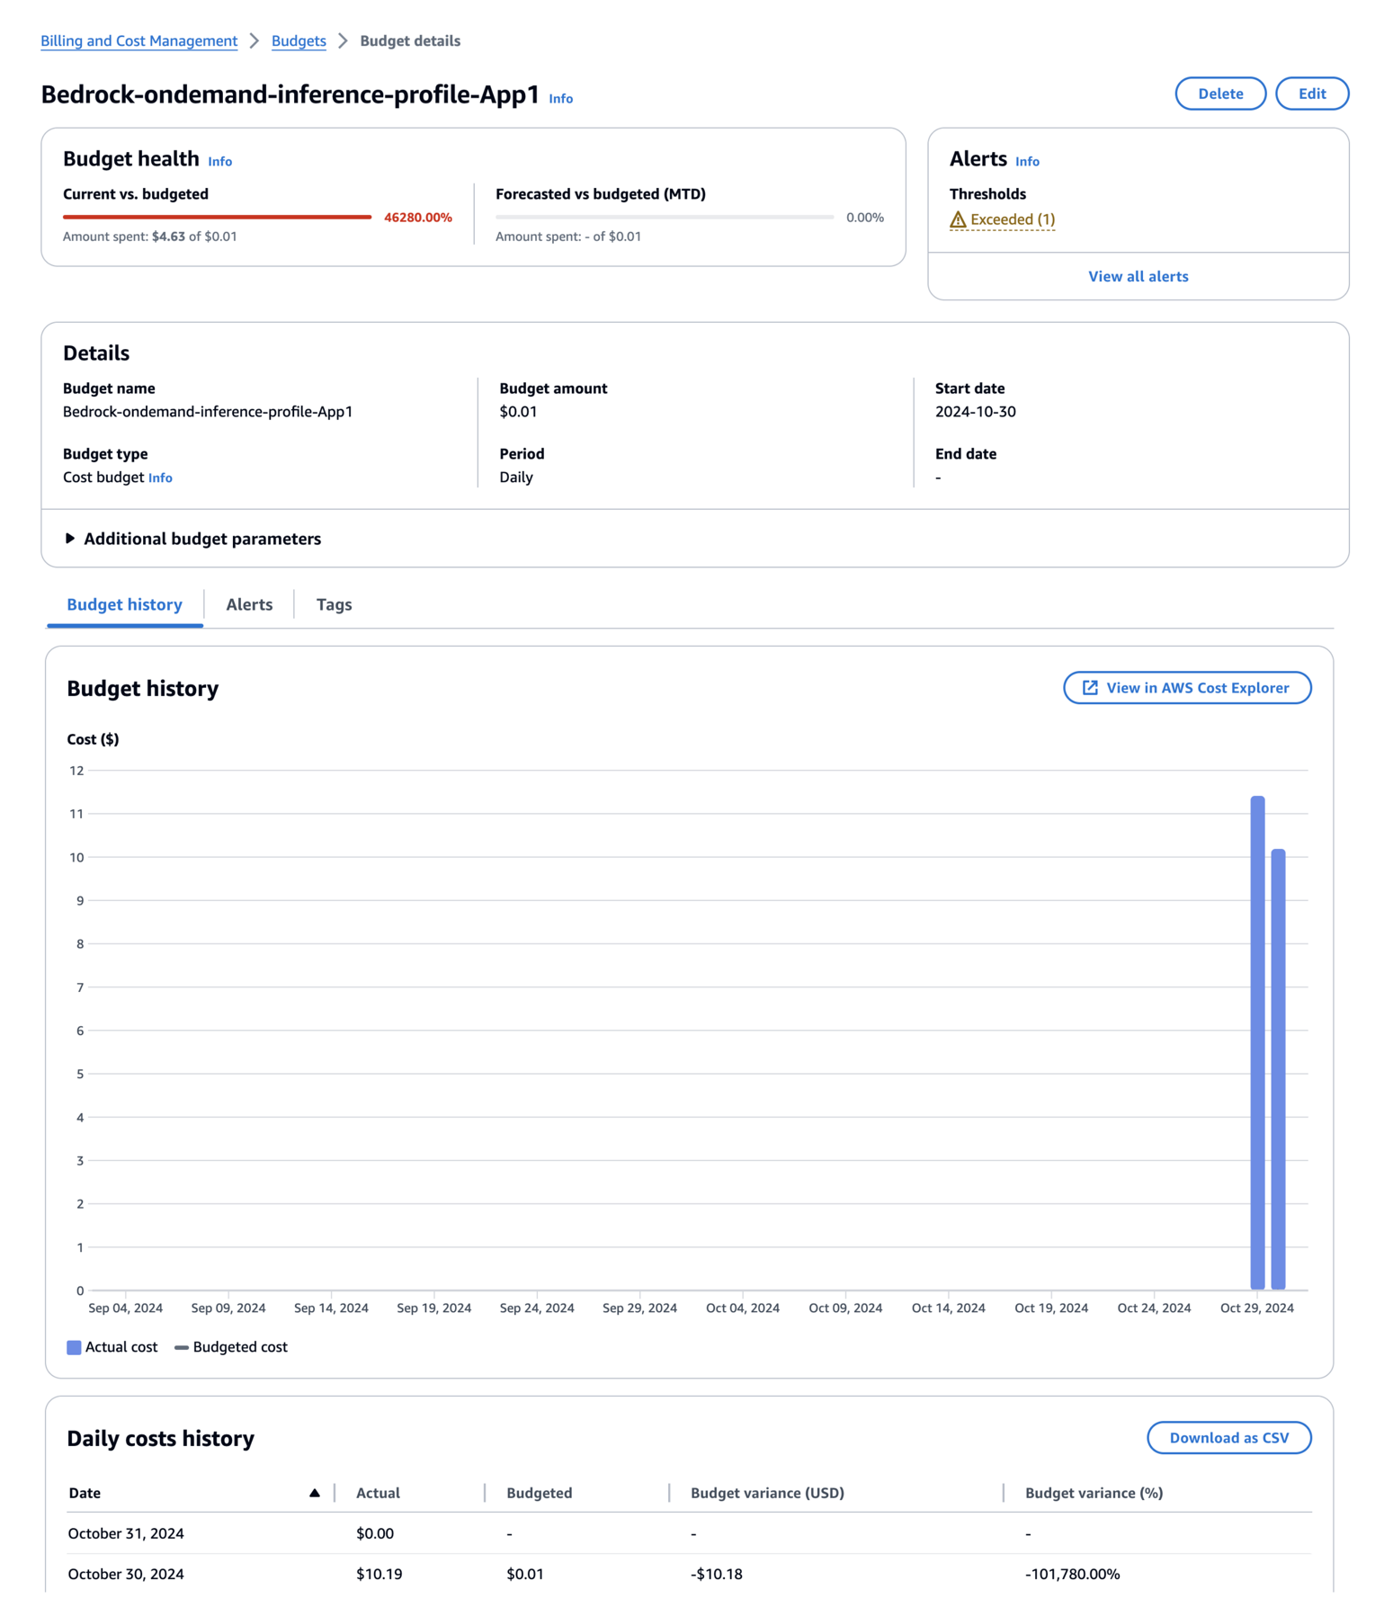This screenshot has height=1616, width=1384.
Task: Click the Actual cost legend square
Action: point(74,1347)
